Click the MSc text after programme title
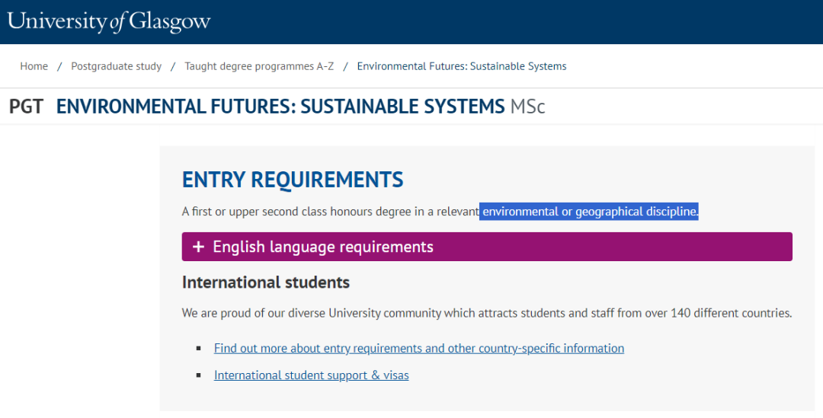 (x=528, y=107)
